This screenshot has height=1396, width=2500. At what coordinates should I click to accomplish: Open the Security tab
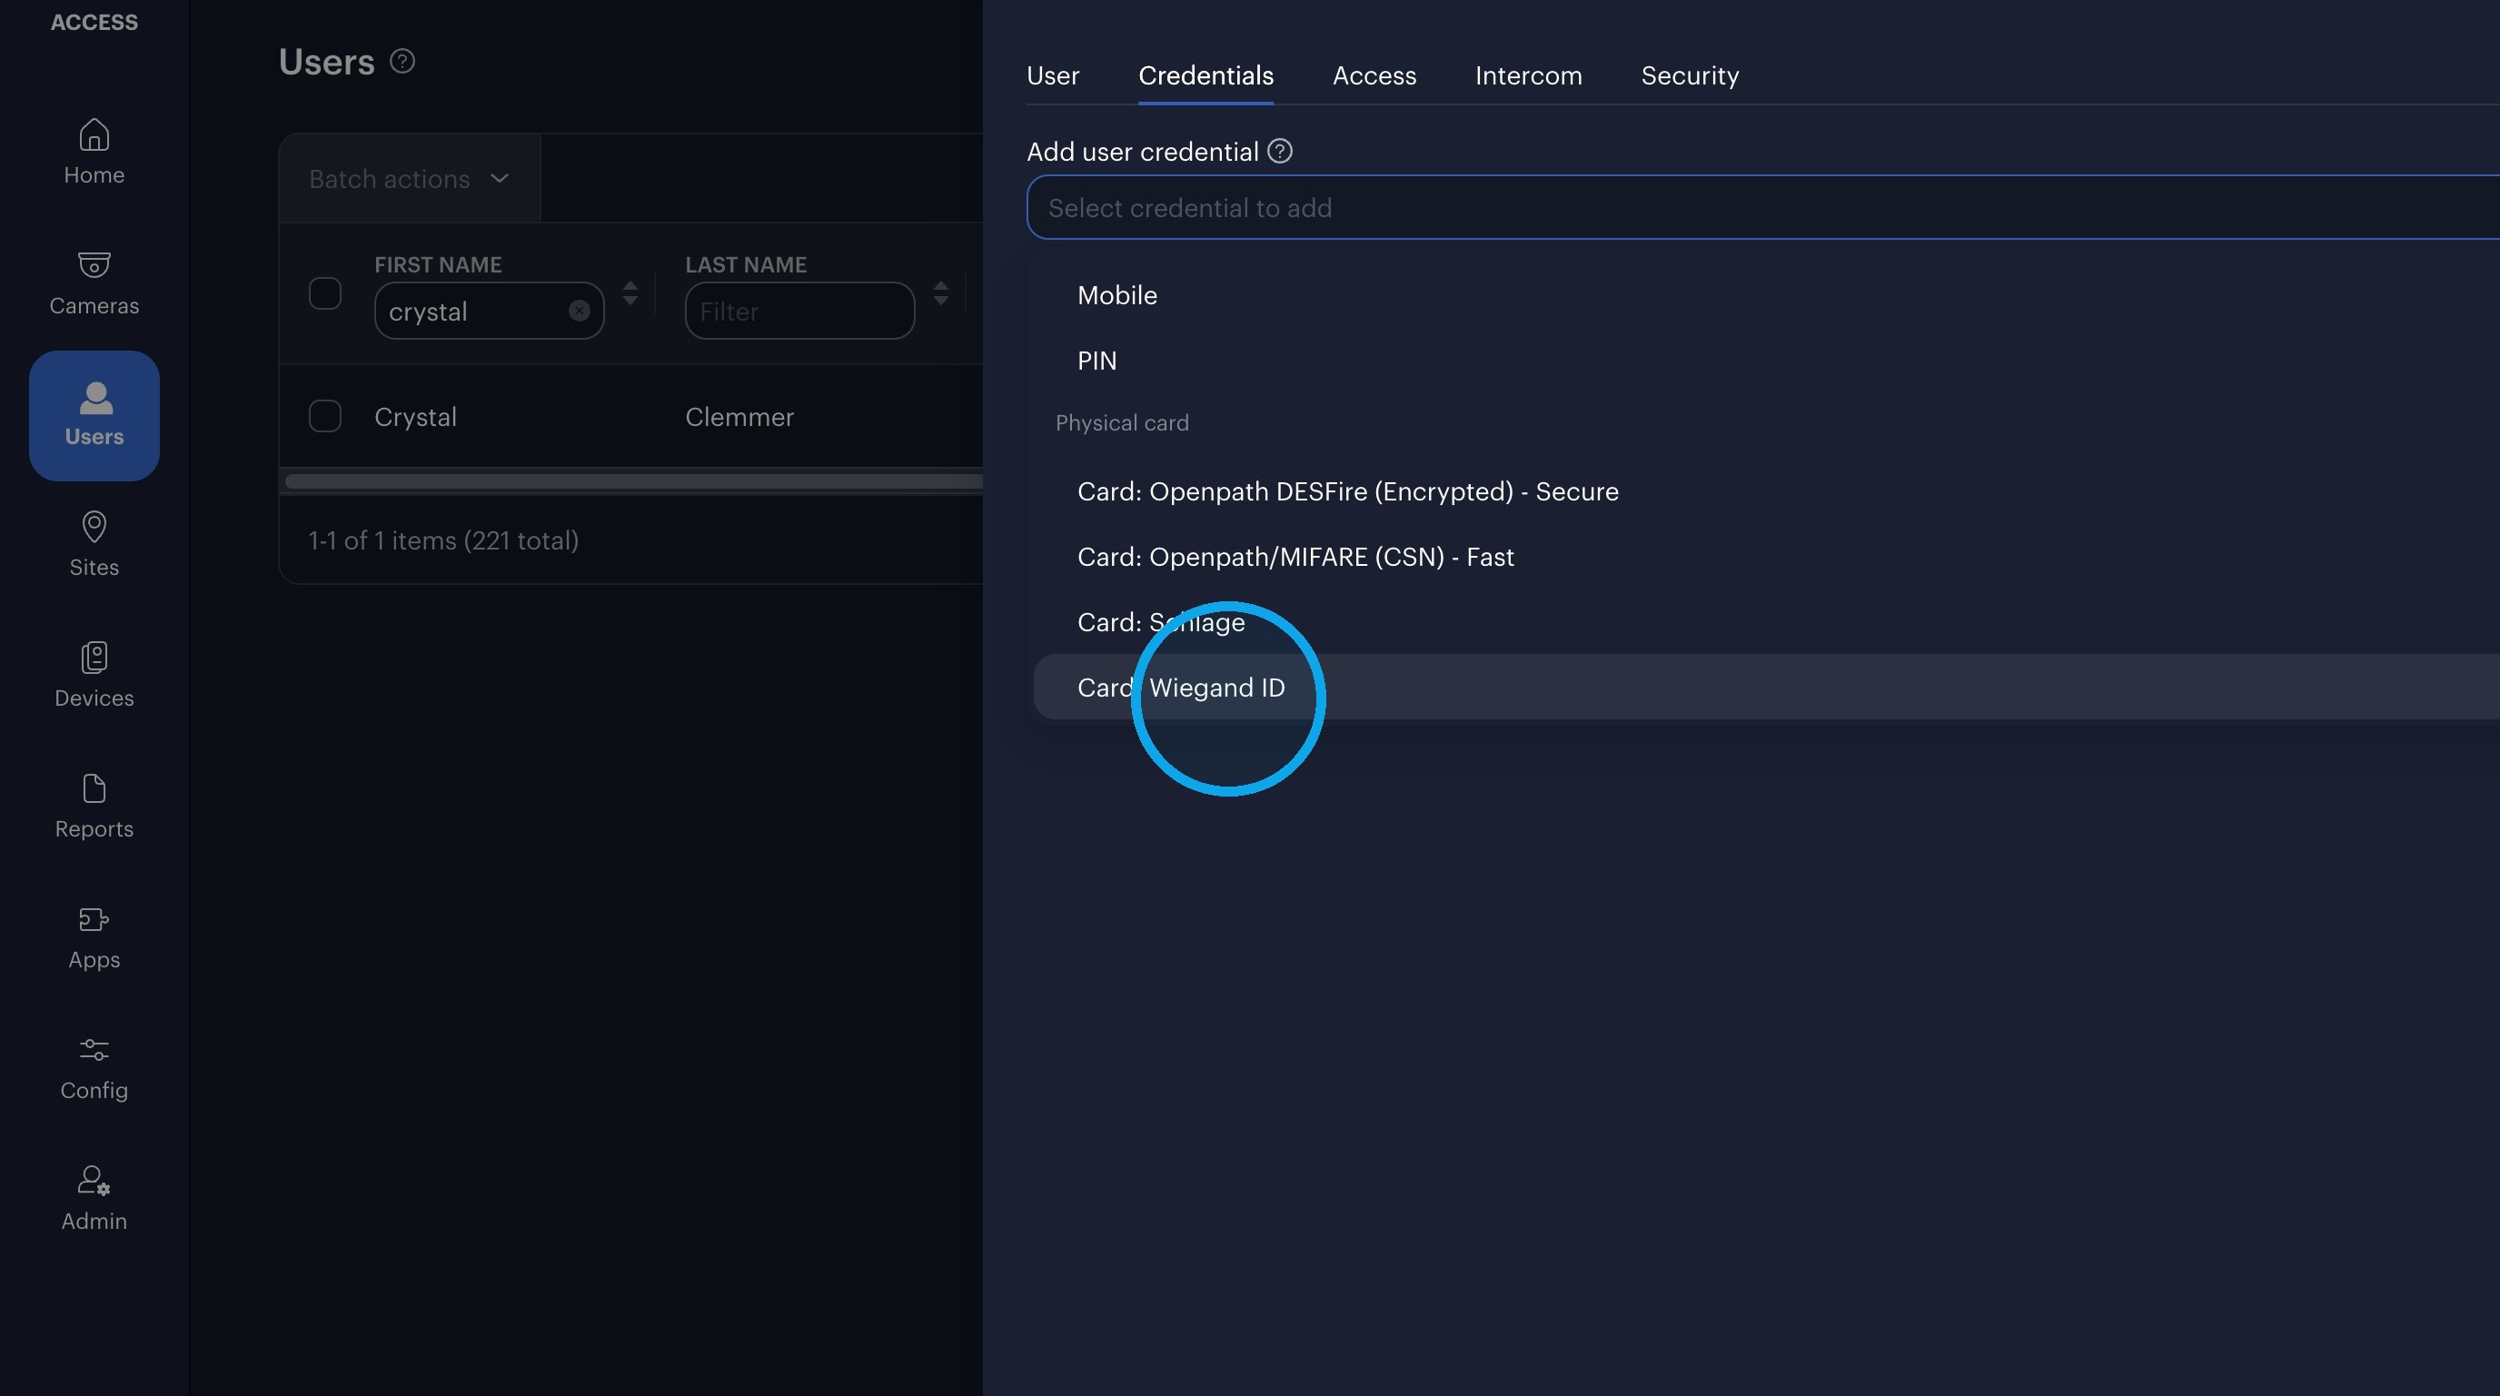click(1690, 75)
